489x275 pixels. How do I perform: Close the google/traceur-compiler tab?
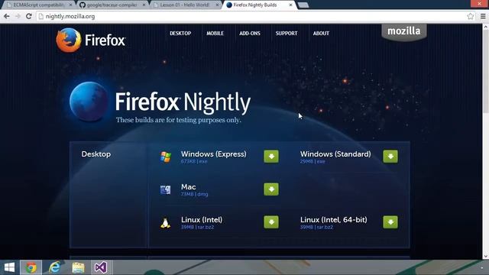(x=144, y=5)
